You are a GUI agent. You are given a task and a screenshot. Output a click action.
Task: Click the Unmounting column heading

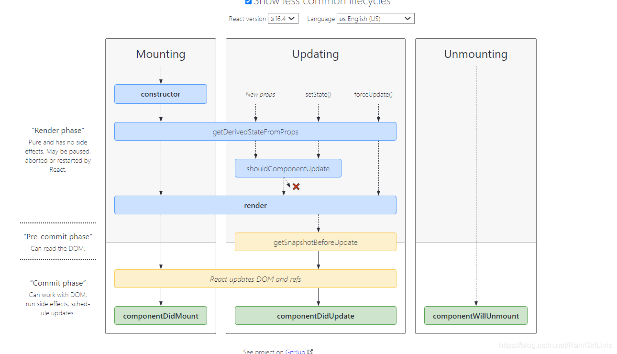[475, 54]
